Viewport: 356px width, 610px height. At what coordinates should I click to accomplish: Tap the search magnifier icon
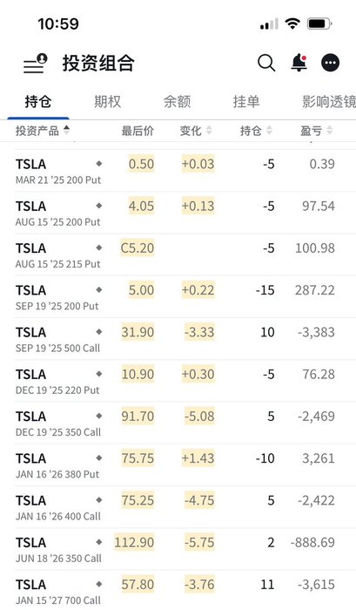266,63
